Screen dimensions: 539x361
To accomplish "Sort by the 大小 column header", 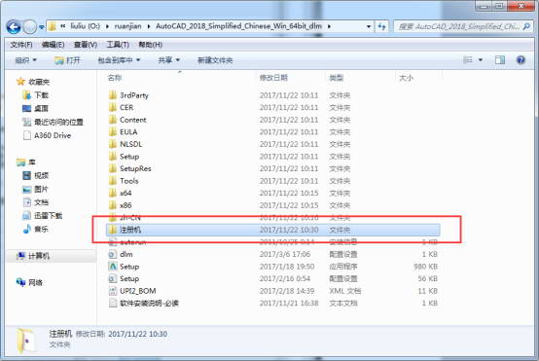I will (406, 78).
